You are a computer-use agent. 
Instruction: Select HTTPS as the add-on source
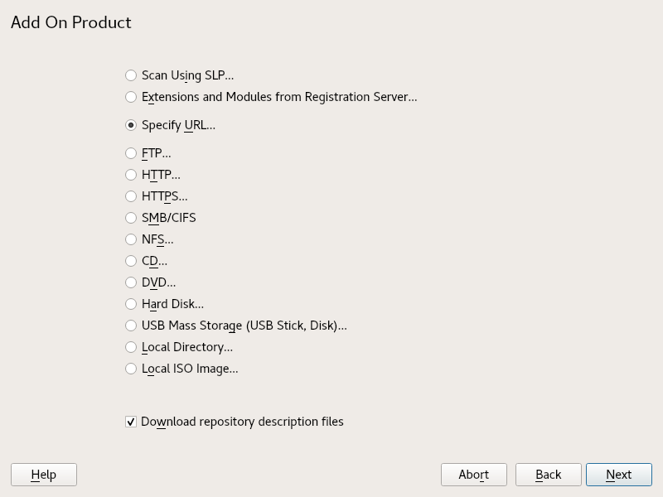coord(131,196)
